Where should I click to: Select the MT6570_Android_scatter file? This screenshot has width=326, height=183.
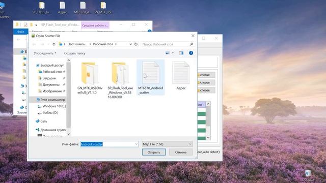(151, 78)
